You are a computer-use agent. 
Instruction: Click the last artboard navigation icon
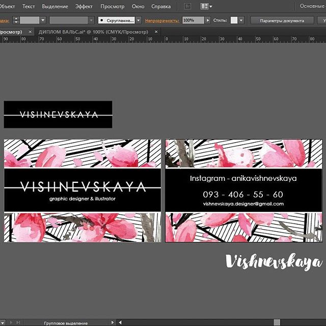pyautogui.click(x=18, y=322)
